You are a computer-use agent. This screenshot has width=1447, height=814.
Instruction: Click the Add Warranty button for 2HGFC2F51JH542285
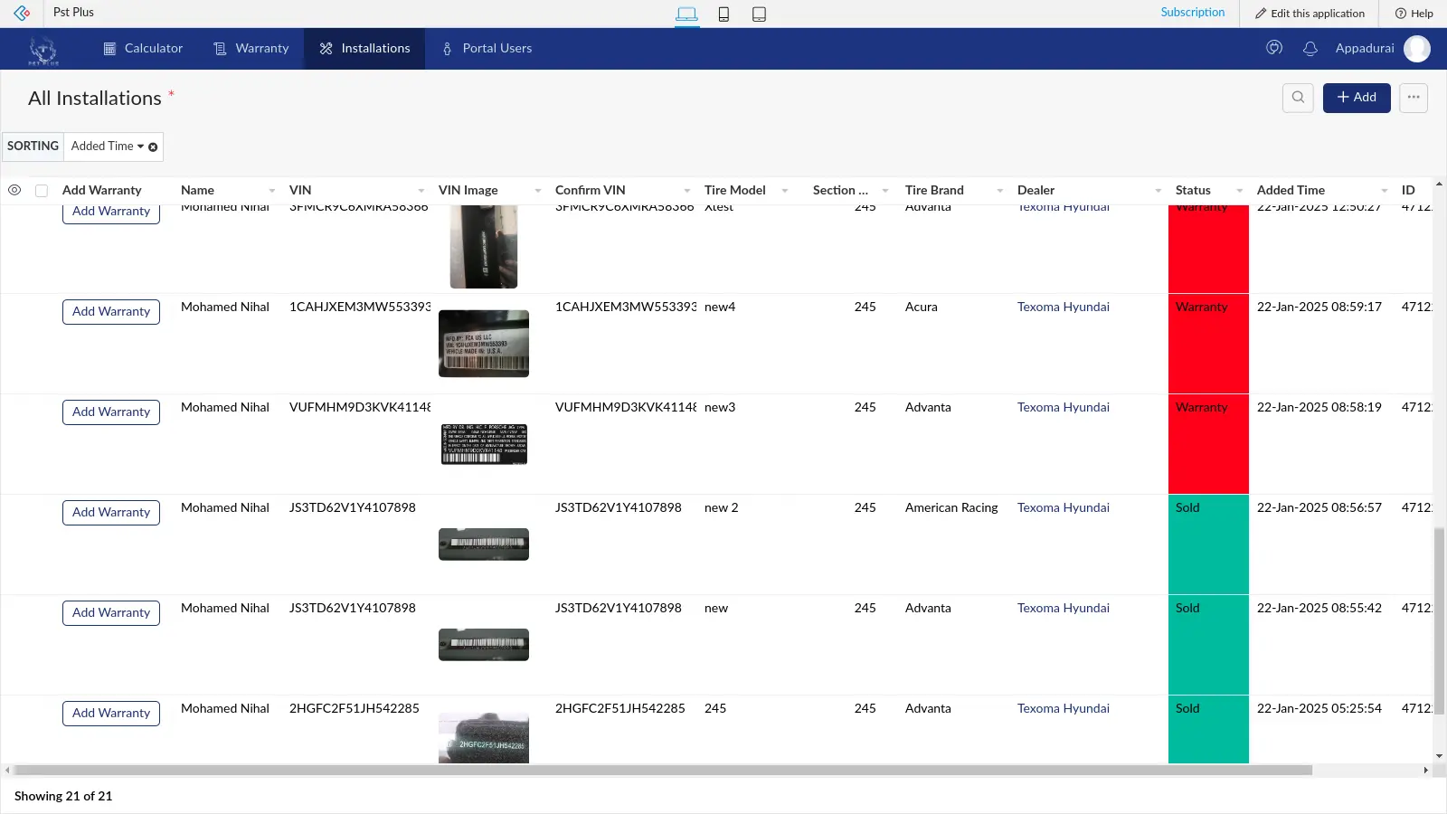point(110,713)
